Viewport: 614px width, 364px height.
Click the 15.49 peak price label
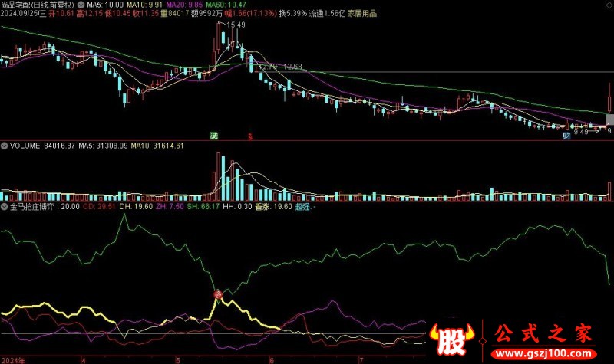tap(236, 25)
